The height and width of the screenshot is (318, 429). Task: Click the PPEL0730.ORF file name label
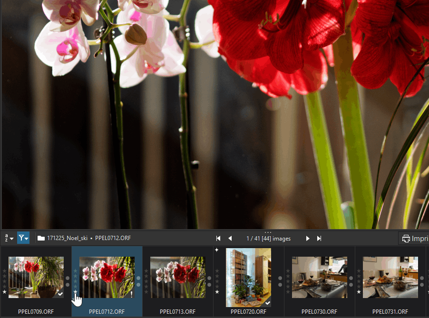(x=319, y=312)
